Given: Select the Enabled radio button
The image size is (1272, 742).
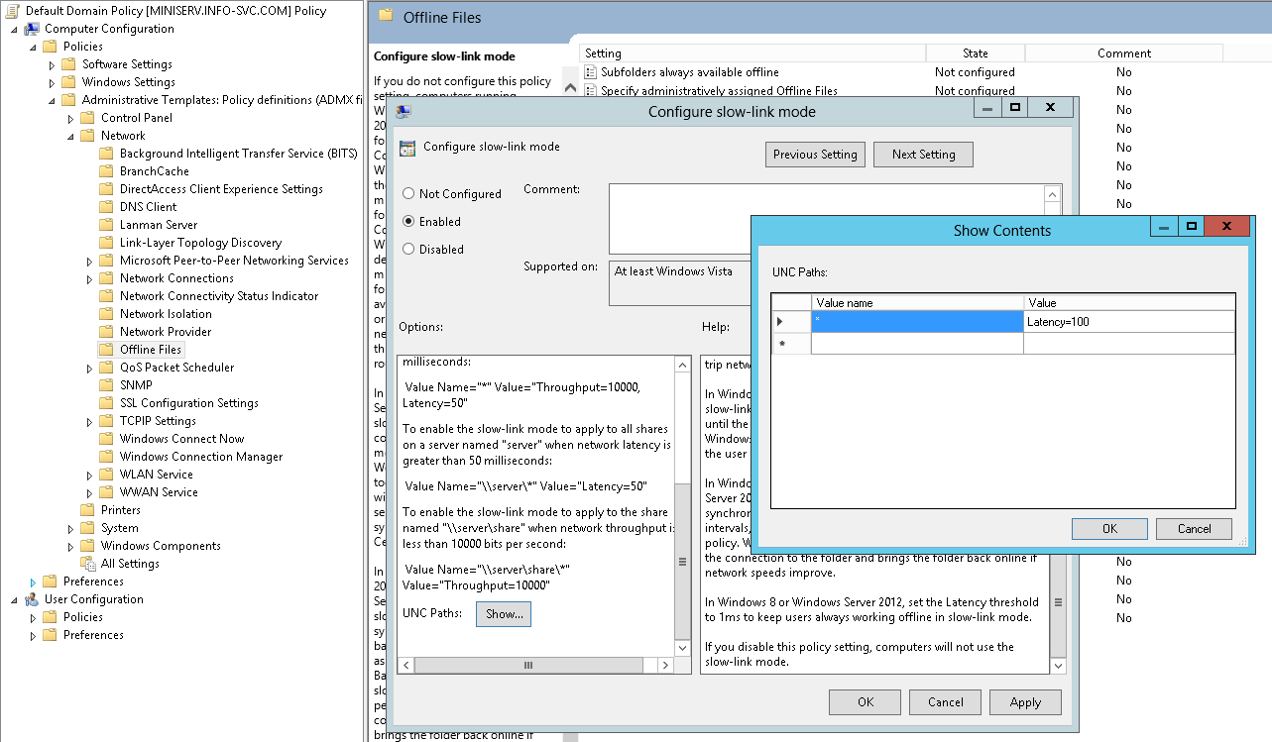Looking at the screenshot, I should point(408,222).
